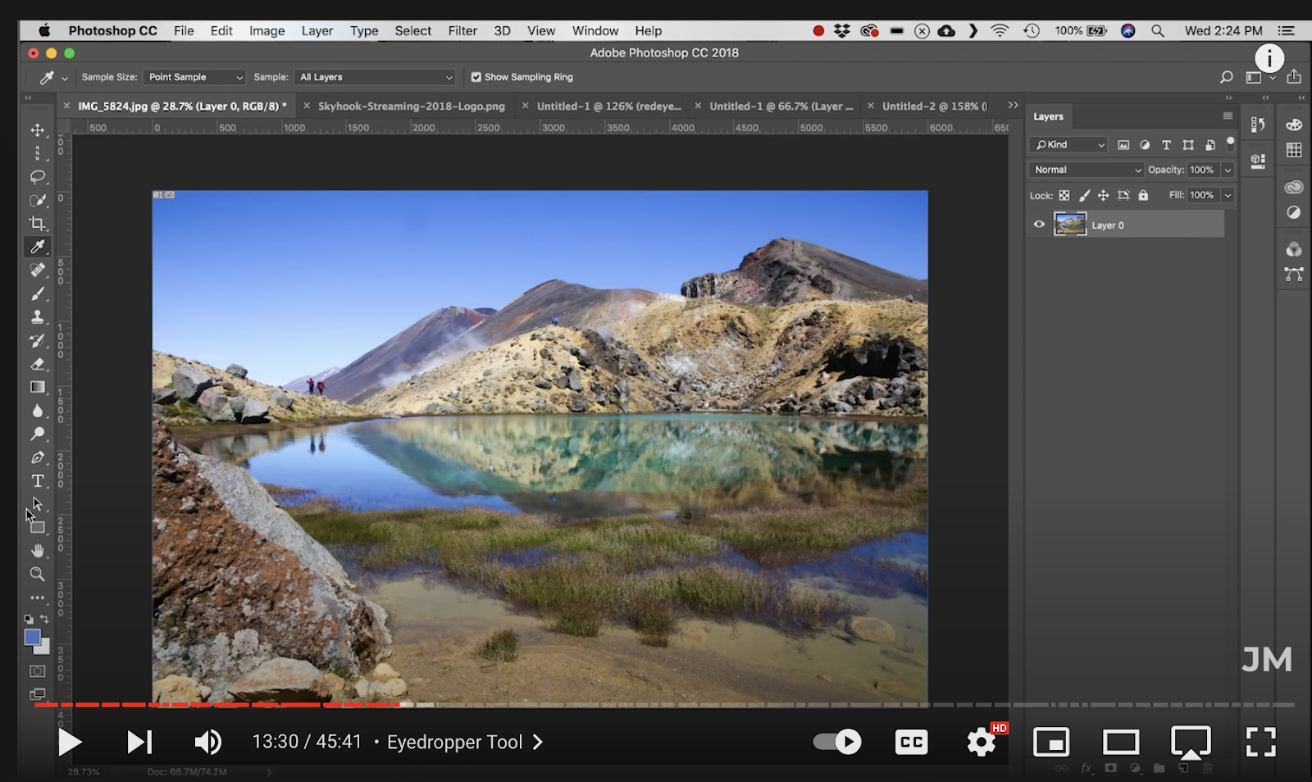
Task: Toggle Lock image pixels brush icon
Action: point(1084,195)
